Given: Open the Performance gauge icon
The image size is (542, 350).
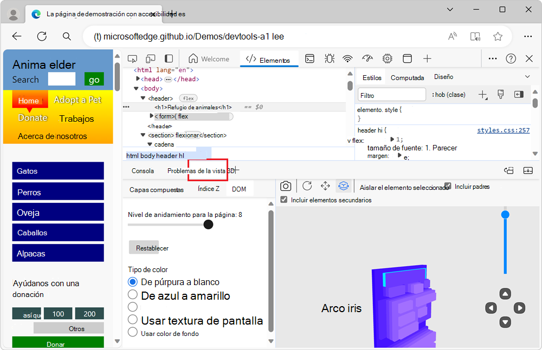Looking at the screenshot, I should (366, 58).
